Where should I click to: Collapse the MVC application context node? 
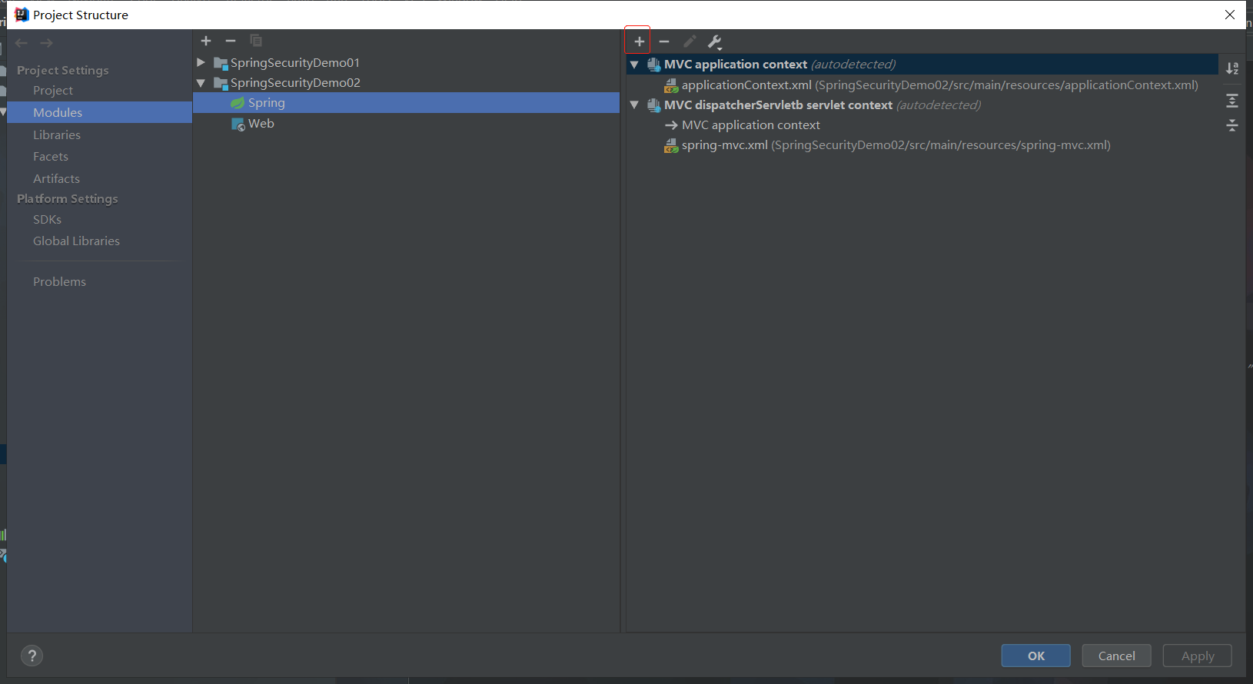(634, 65)
